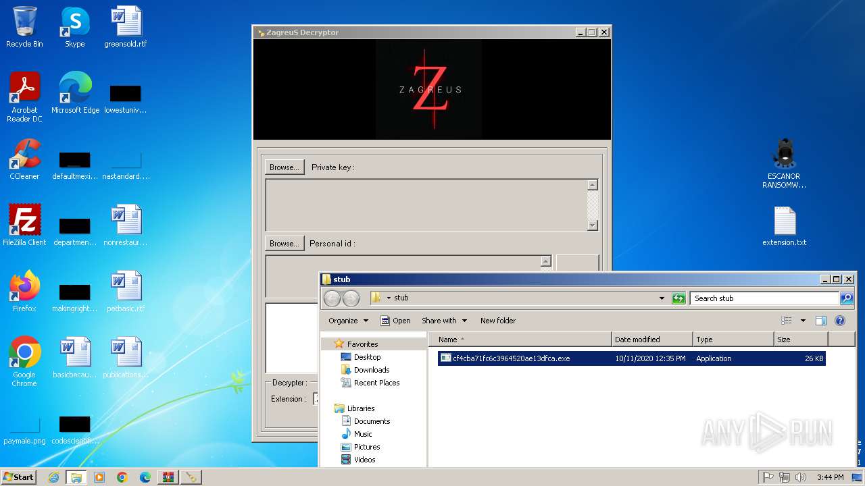Launch Firefox from the desktop
Viewport: 865px width, 486px height.
[x=24, y=292]
